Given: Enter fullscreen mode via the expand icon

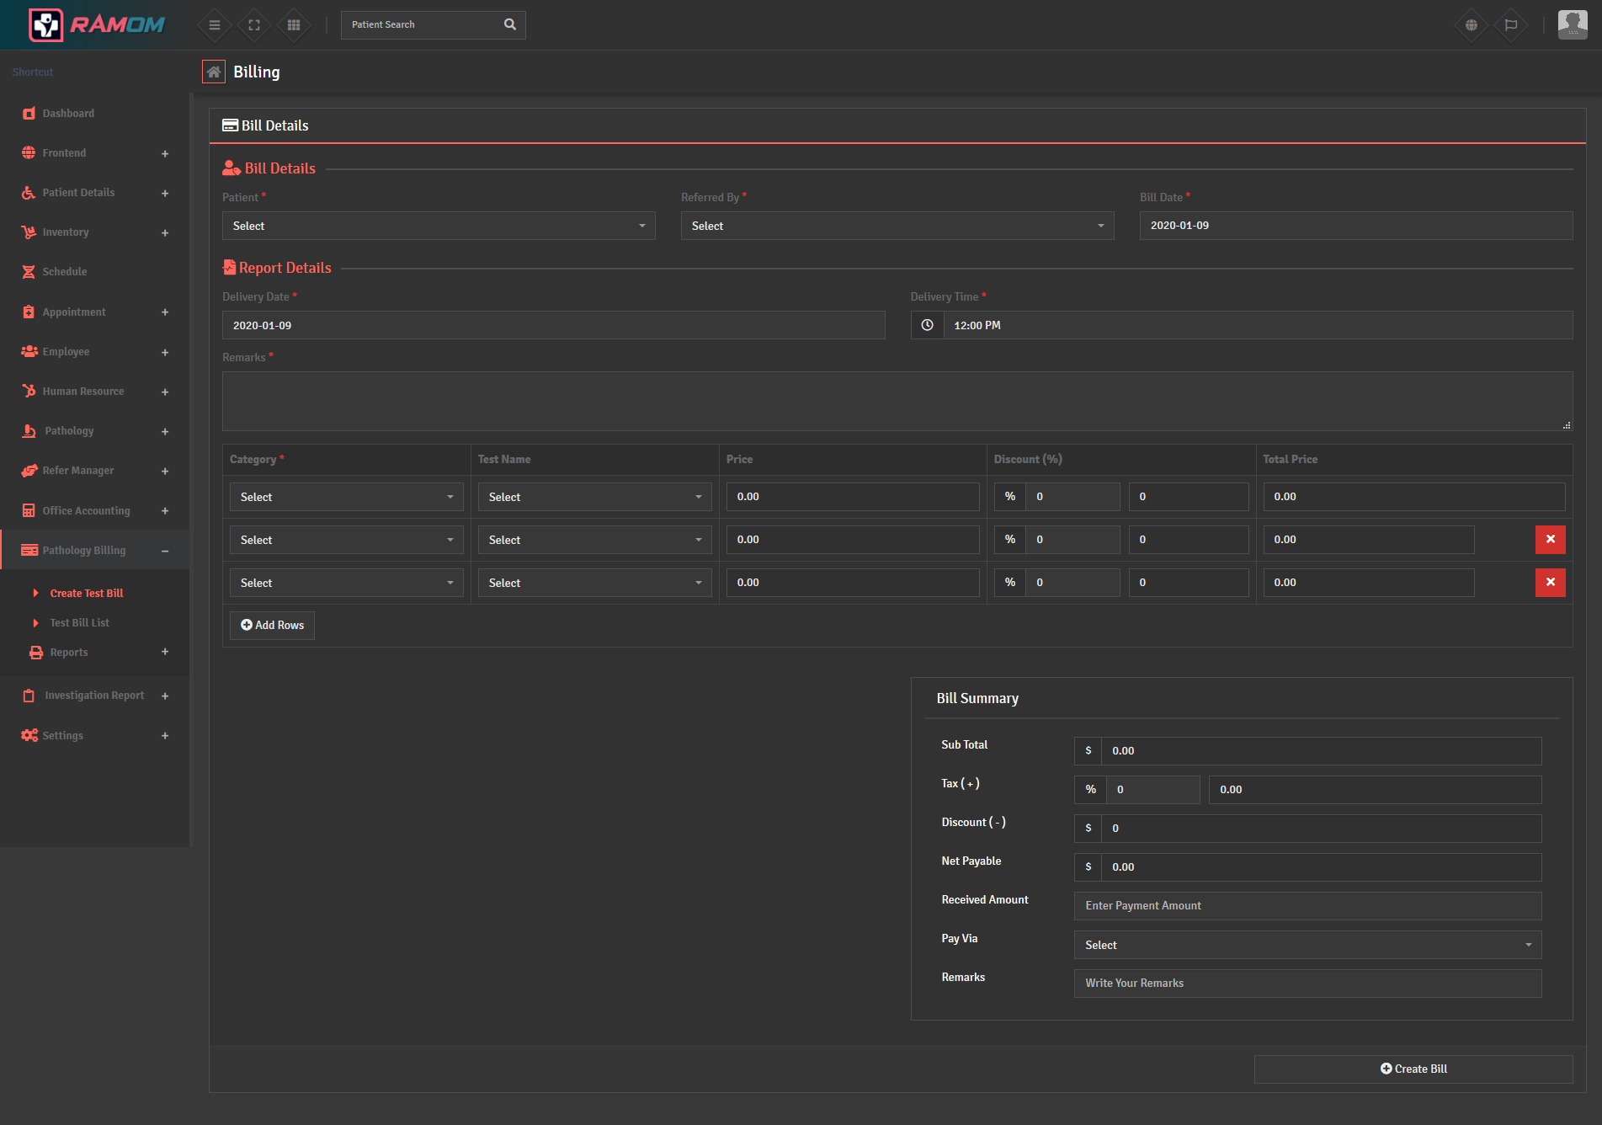Looking at the screenshot, I should coord(253,24).
